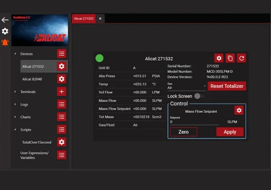Open the Gas selection dropdown
This screenshot has width=271, height=190.
(x=187, y=87)
